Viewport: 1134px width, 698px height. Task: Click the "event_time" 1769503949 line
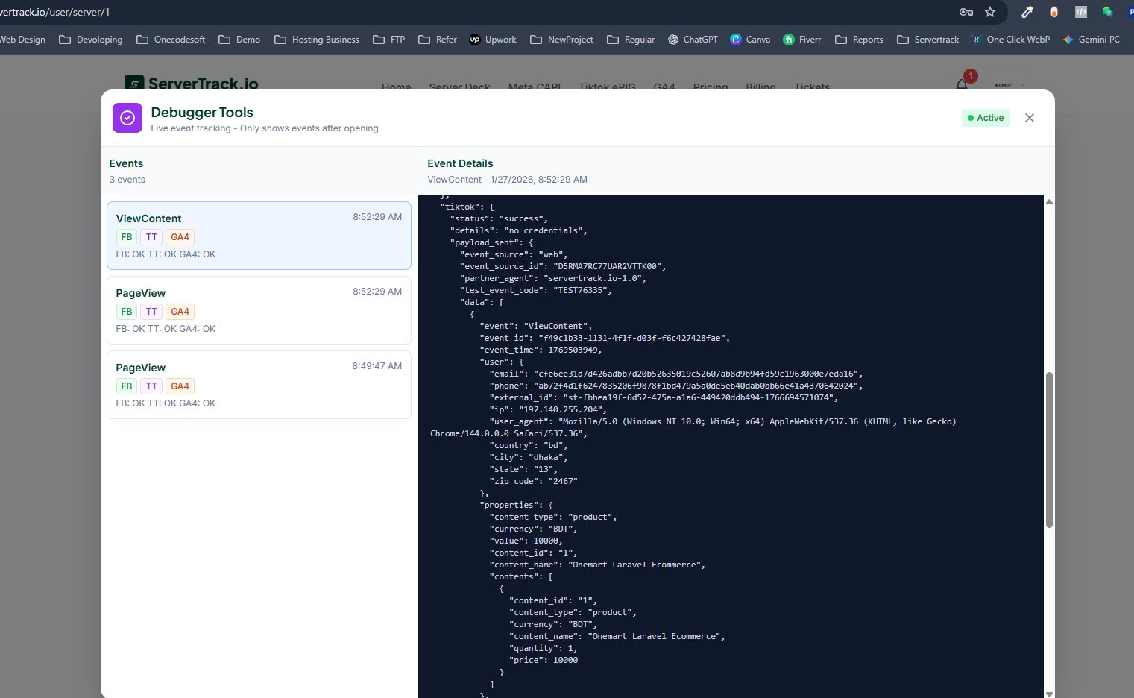(x=541, y=350)
